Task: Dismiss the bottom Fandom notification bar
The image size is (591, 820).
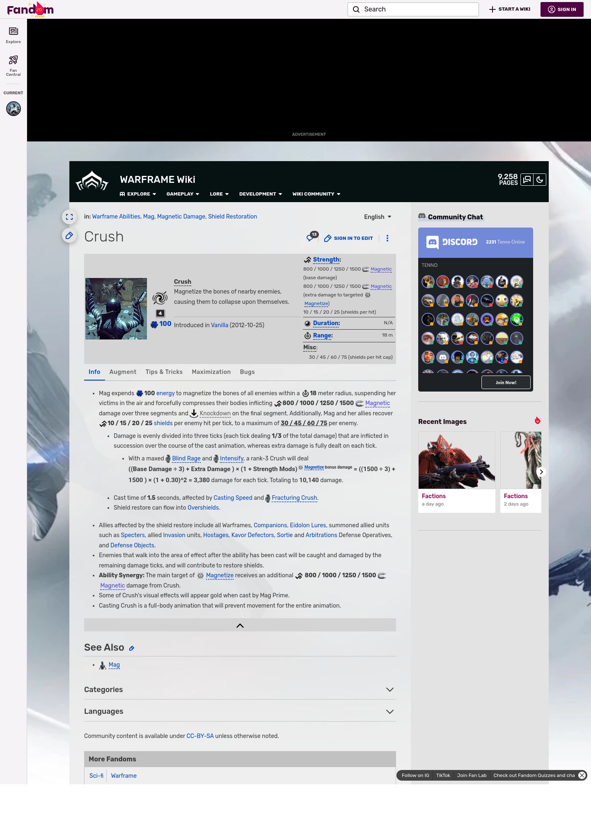Action: pos(582,775)
